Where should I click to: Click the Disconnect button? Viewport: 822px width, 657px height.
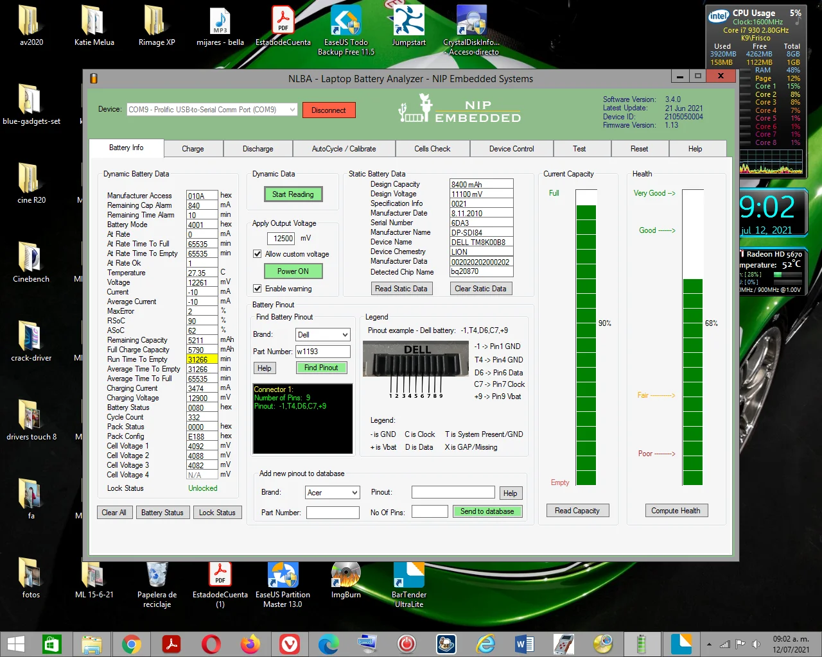click(x=329, y=110)
